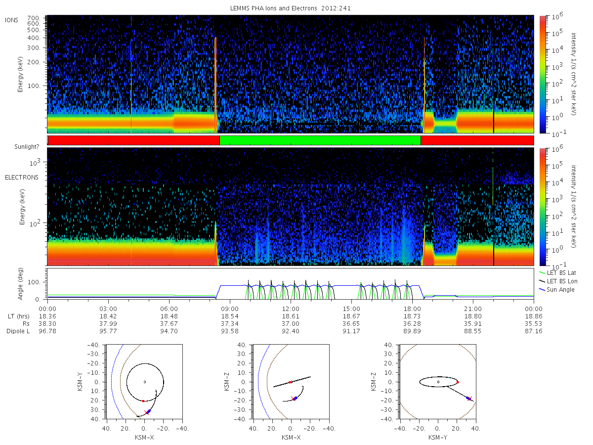Select the Rs value 38.30

coord(47,323)
